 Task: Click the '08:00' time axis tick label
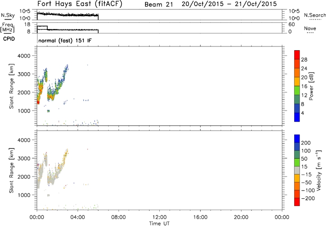click(x=119, y=217)
